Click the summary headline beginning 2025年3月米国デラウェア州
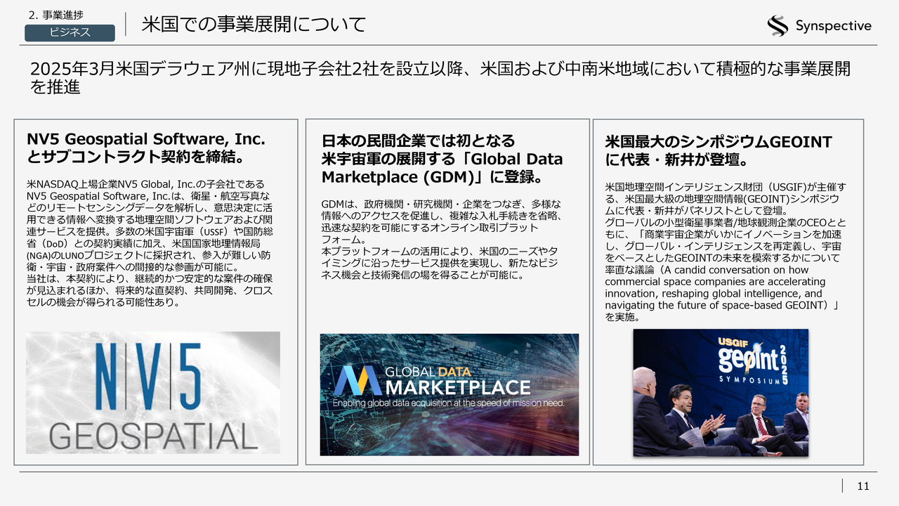Screen dimensions: 899x506 (440, 78)
